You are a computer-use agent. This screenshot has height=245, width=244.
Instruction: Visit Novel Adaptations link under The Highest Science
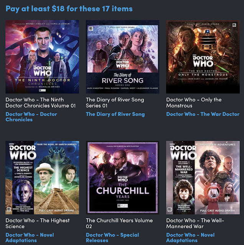pos(30,238)
